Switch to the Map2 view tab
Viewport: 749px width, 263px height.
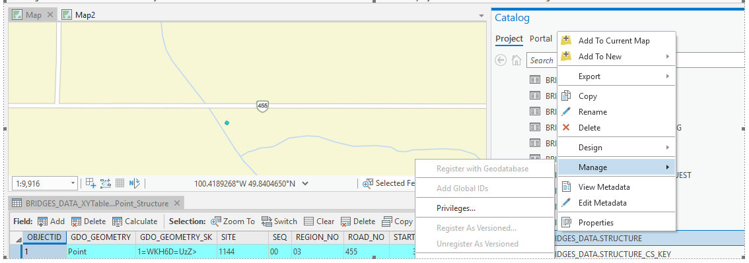(79, 15)
